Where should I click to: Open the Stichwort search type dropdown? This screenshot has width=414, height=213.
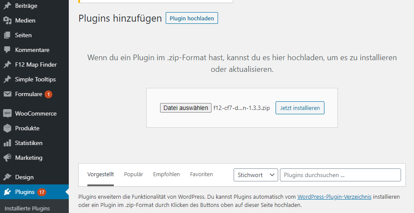[x=256, y=175]
